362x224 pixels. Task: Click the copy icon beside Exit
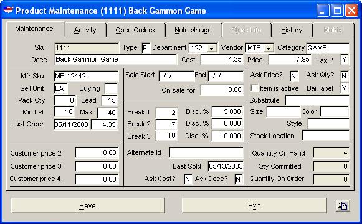coord(343,205)
